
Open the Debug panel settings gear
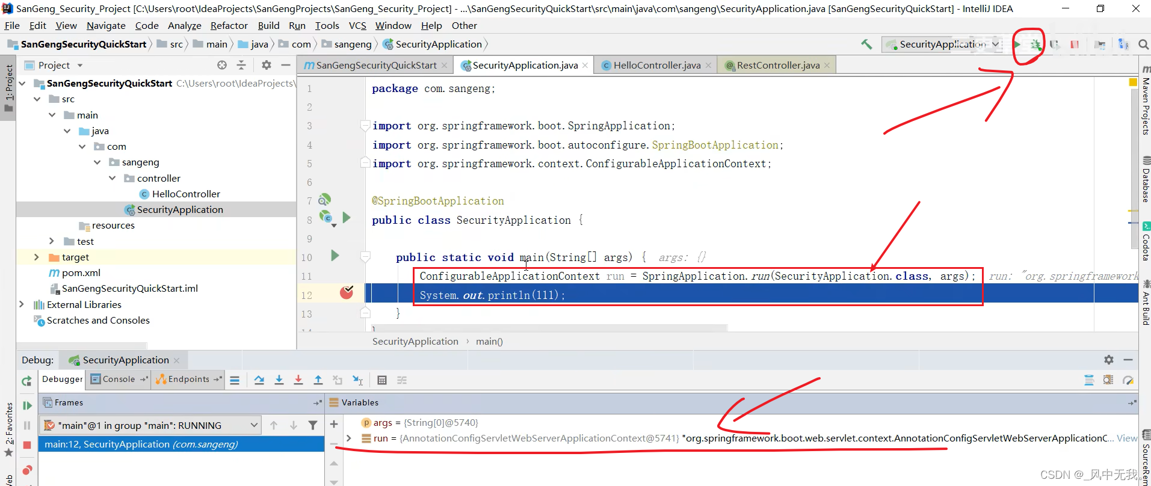coord(1109,360)
